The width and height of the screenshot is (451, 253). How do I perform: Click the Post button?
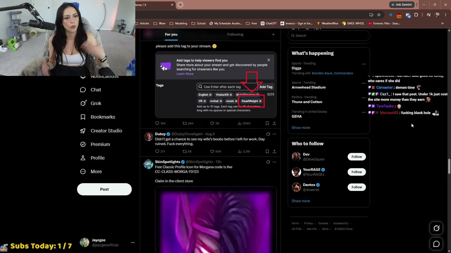tap(104, 189)
